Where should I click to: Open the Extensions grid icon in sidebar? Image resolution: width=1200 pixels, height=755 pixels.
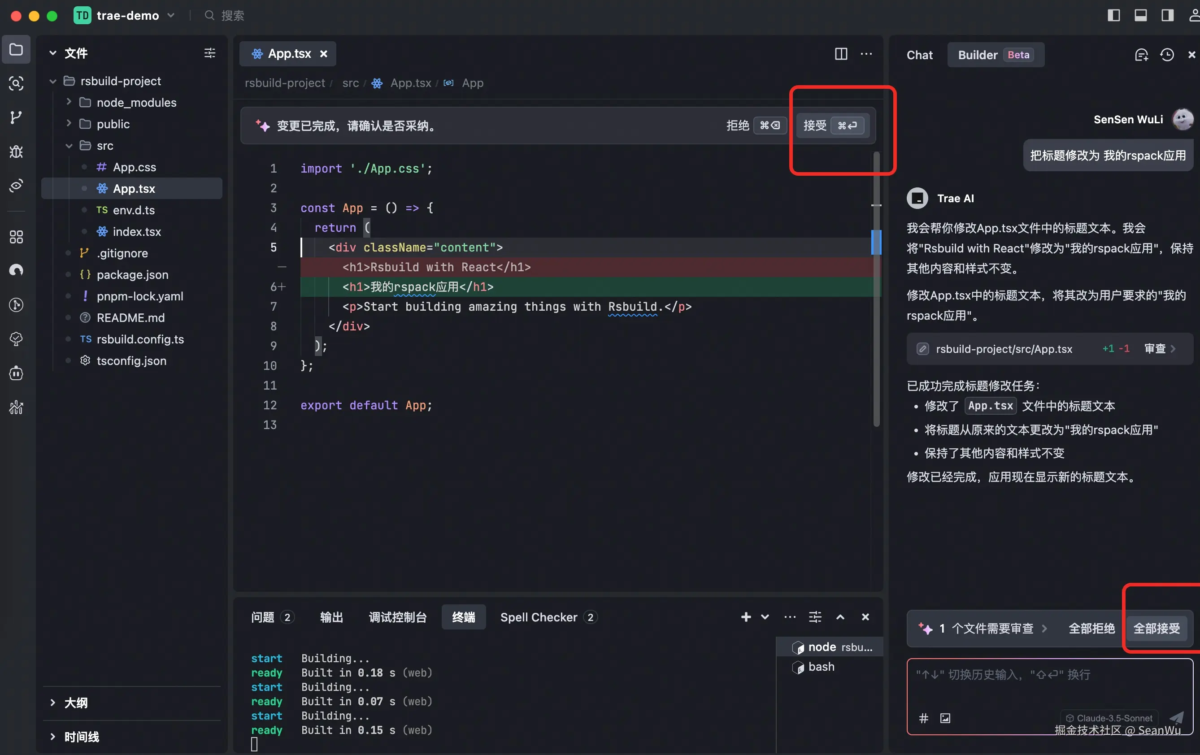click(x=16, y=237)
